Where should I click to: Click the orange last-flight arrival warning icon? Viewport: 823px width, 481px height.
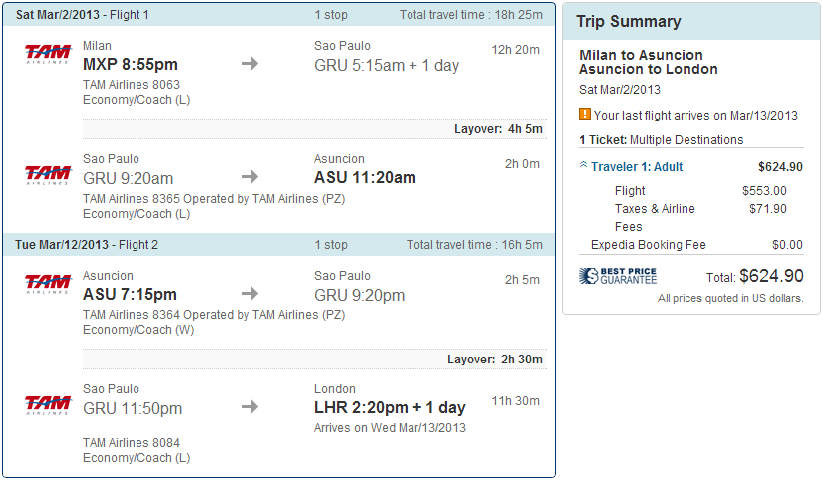[585, 115]
